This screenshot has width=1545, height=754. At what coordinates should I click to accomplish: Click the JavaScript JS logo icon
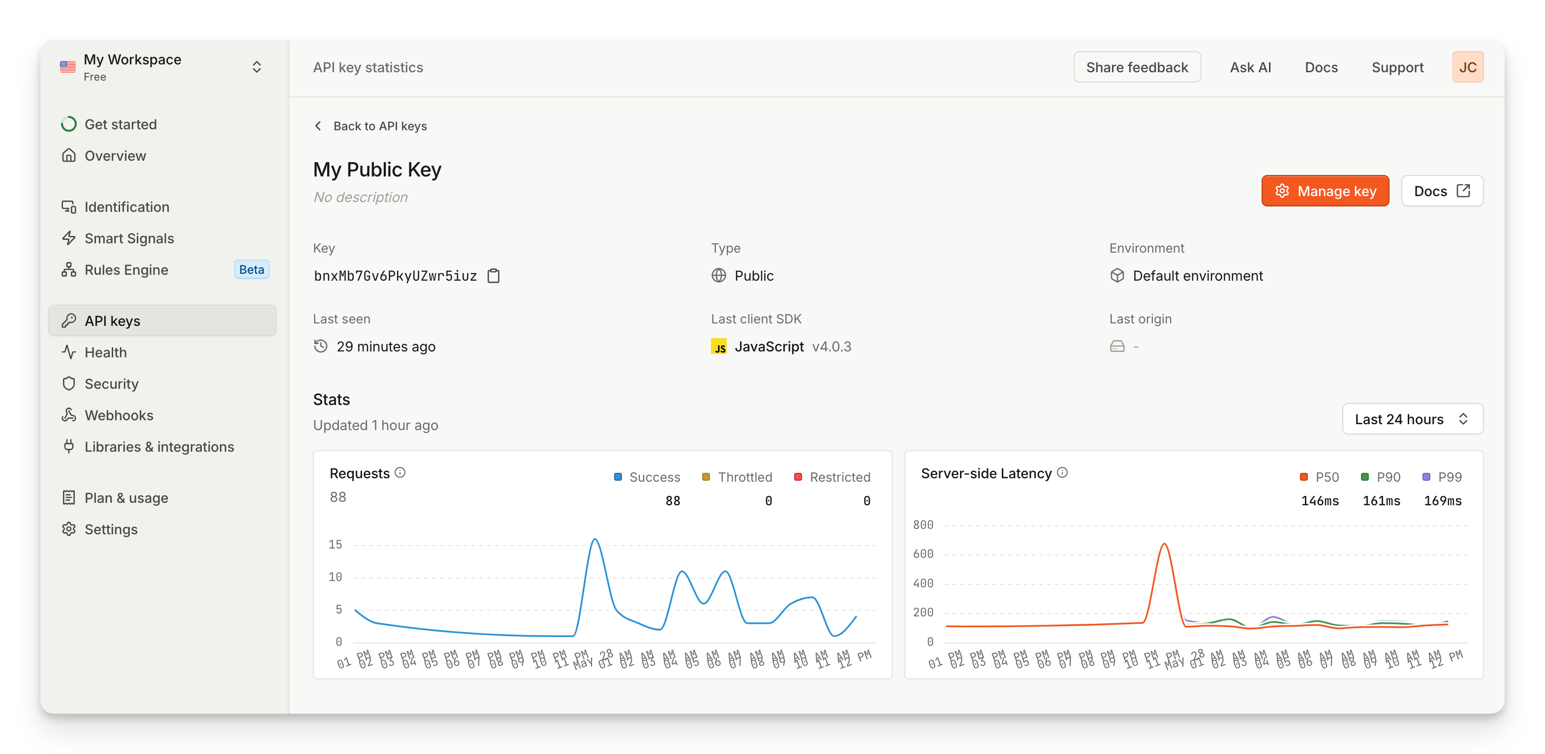point(718,347)
